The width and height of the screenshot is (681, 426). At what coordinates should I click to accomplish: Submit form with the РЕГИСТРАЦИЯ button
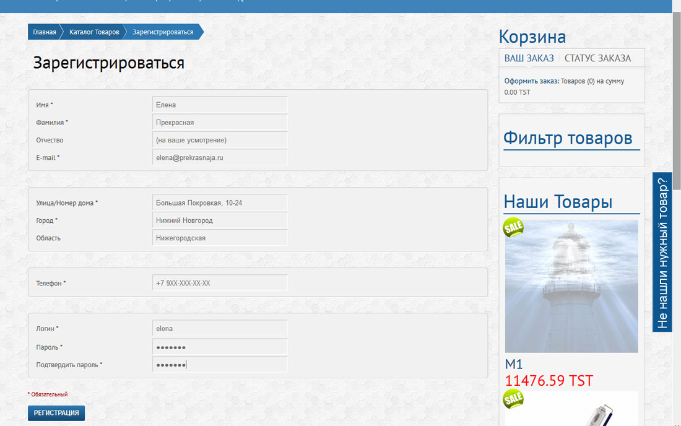click(x=56, y=413)
